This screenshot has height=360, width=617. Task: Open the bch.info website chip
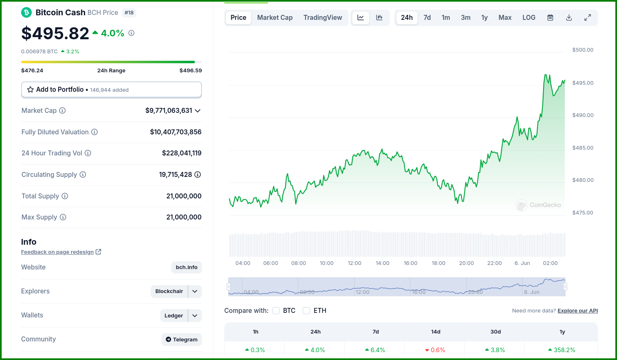(187, 267)
